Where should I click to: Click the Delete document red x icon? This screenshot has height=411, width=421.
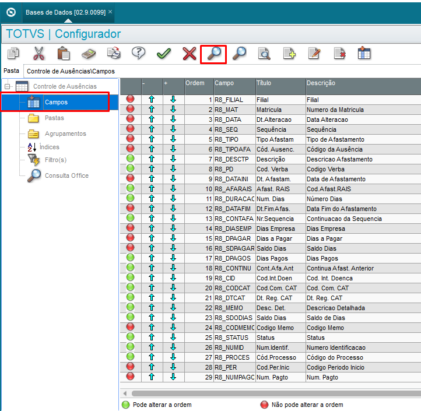[x=339, y=53]
